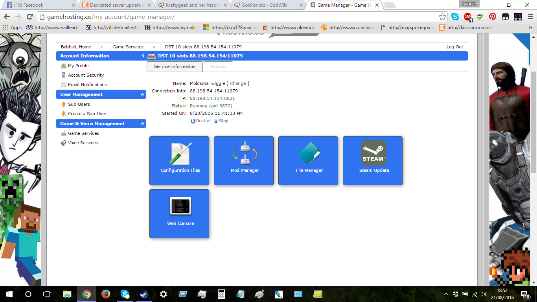Log out of the account
537x302 pixels.
(454, 47)
